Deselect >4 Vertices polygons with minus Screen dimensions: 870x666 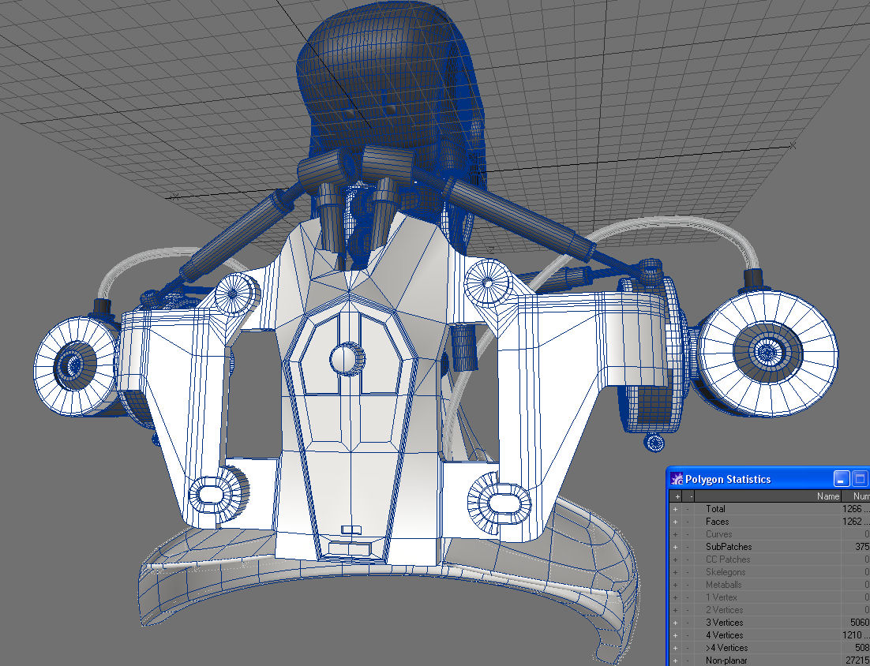pyautogui.click(x=688, y=648)
